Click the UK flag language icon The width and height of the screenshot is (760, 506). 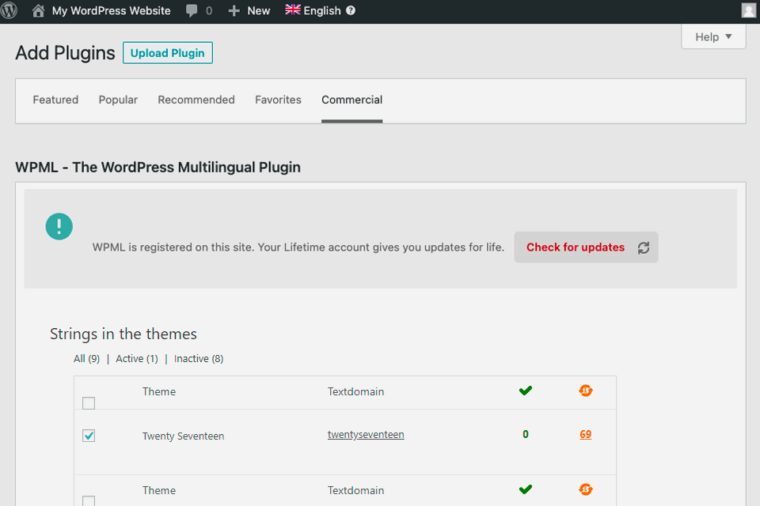point(293,9)
